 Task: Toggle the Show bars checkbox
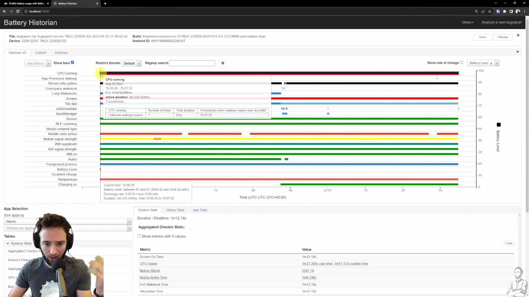(72, 62)
